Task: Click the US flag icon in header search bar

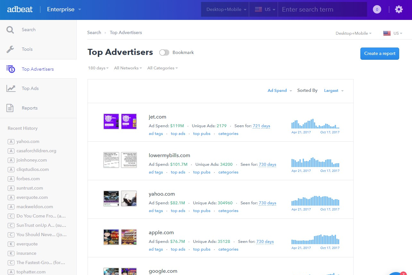Action: tap(258, 9)
